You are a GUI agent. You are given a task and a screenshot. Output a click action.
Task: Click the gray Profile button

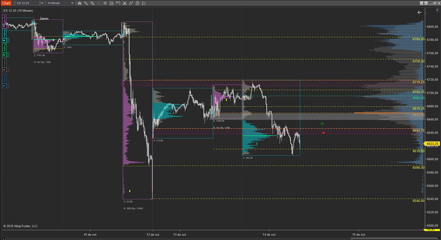click(x=5, y=63)
